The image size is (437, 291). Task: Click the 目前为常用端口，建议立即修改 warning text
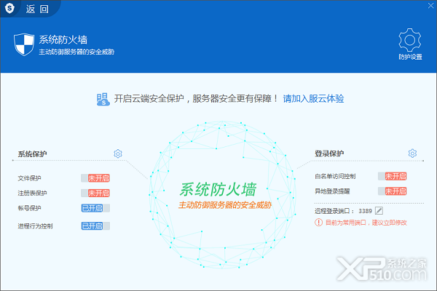click(366, 223)
